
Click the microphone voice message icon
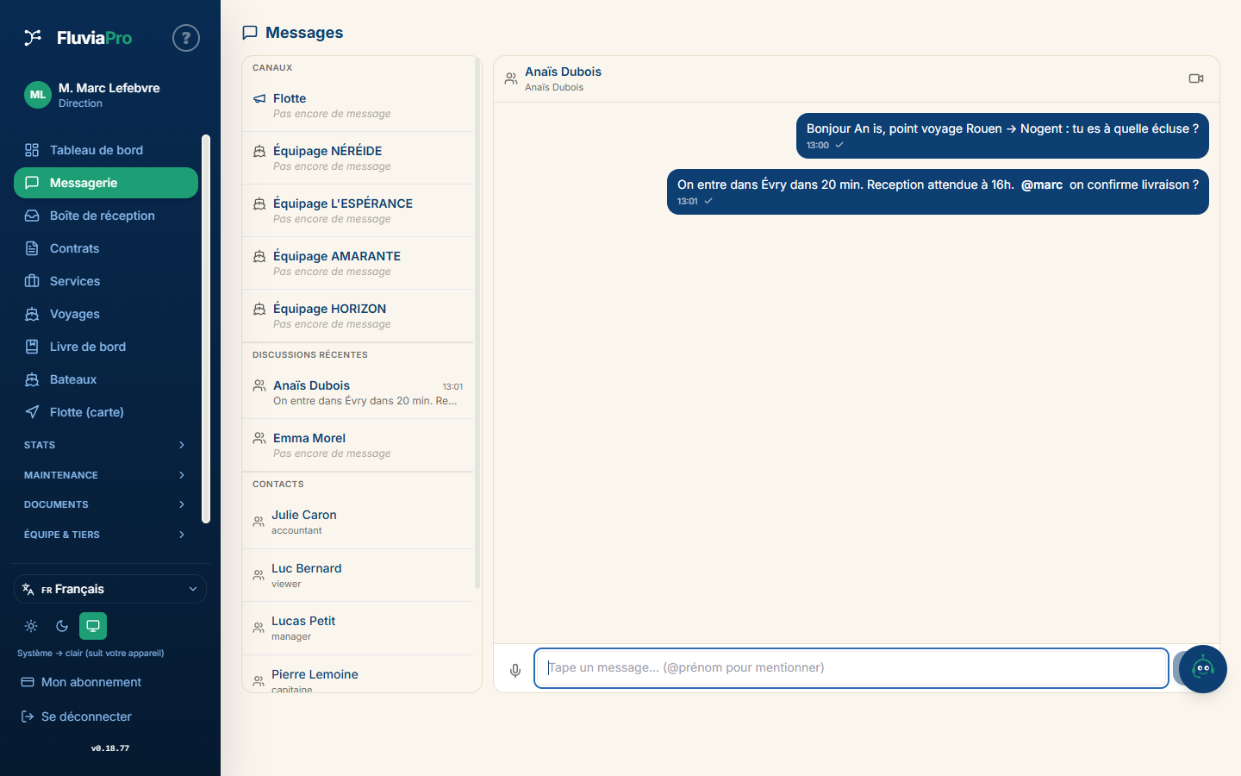coord(515,670)
